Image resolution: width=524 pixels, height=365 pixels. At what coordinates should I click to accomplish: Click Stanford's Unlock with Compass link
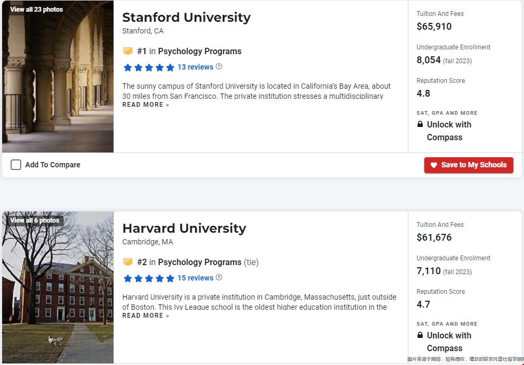(x=449, y=131)
